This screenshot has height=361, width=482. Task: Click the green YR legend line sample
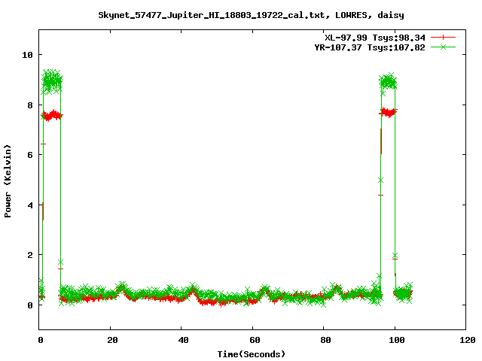443,47
